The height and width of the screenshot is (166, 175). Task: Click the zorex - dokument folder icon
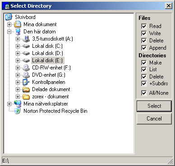pos(26,97)
